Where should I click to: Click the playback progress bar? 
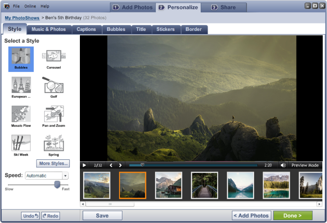pos(193,165)
